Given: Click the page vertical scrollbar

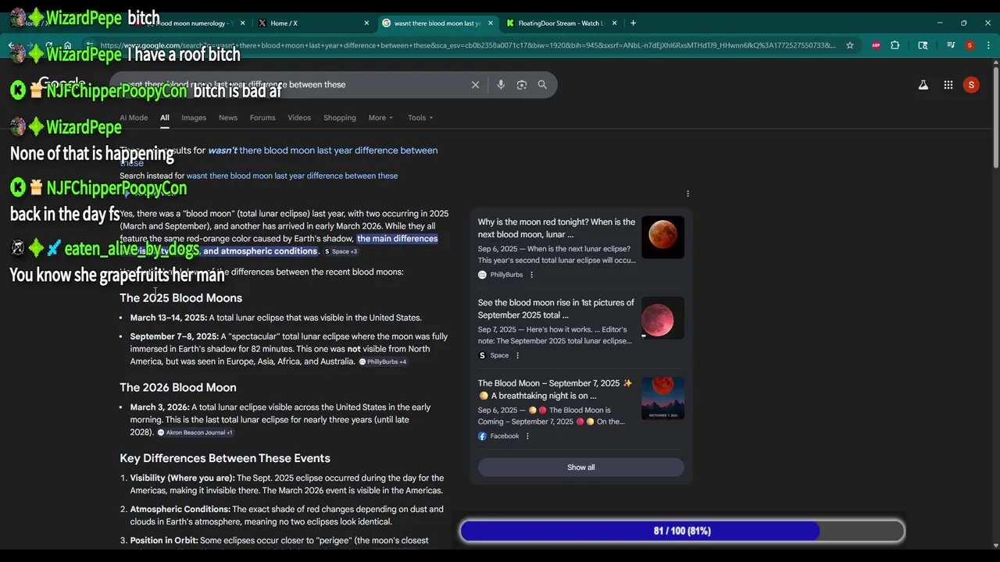Looking at the screenshot, I should tap(995, 117).
